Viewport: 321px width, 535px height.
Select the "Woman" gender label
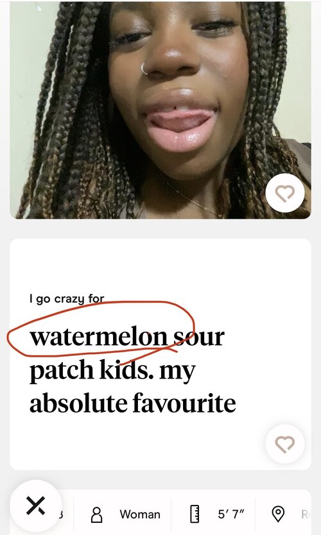tap(140, 514)
